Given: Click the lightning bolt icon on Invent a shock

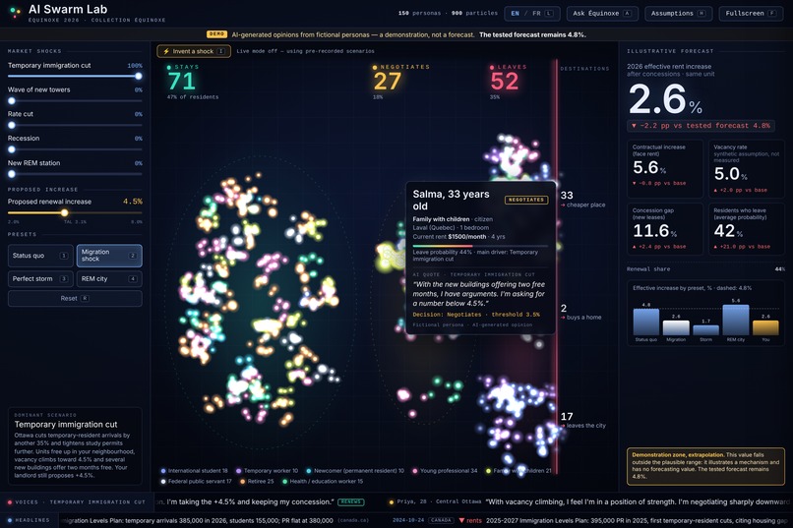Looking at the screenshot, I should click(166, 51).
